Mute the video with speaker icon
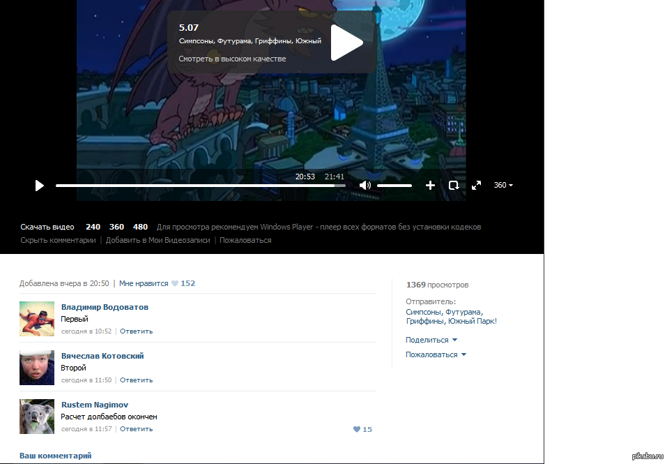The height and width of the screenshot is (464, 667). [x=365, y=186]
